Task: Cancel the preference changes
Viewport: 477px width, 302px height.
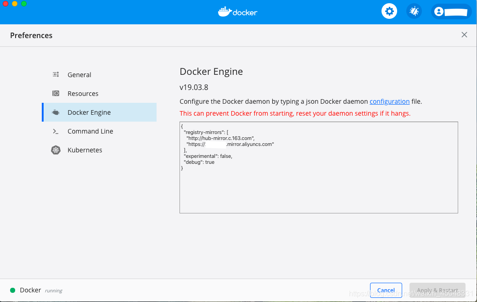Action: pos(386,290)
